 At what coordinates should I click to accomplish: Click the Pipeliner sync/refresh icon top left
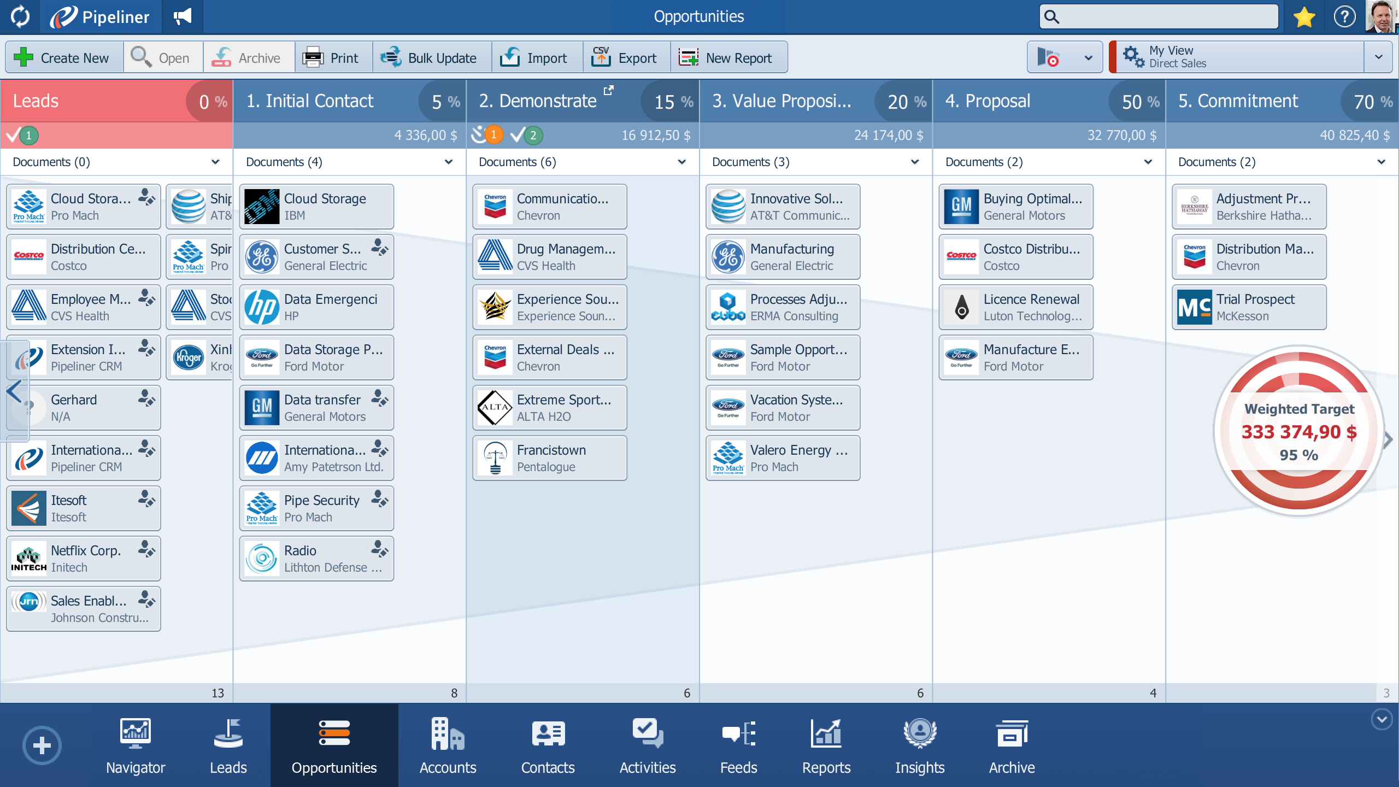(20, 16)
